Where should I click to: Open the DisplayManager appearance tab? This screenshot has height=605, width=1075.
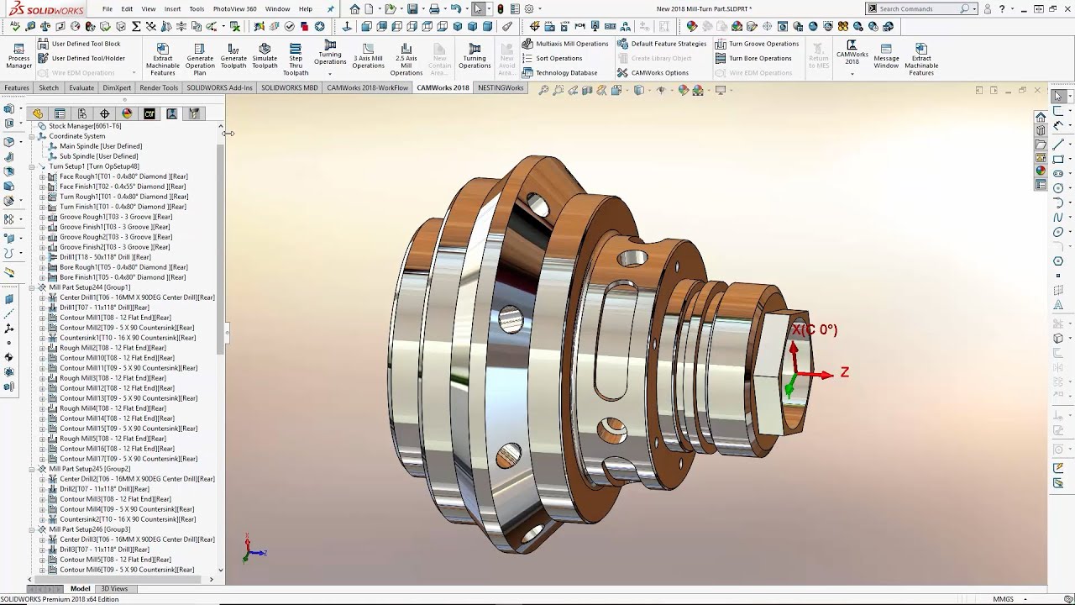coord(127,113)
